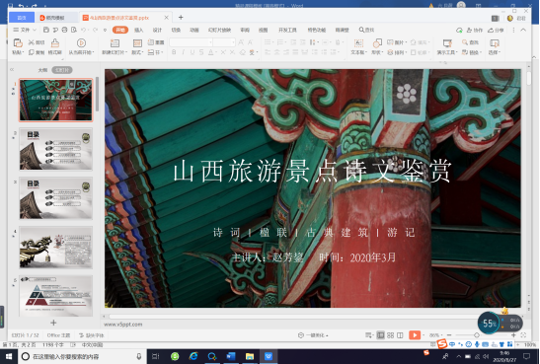Start slideshow from current slide icon
This screenshot has height=364, width=540.
tap(81, 43)
